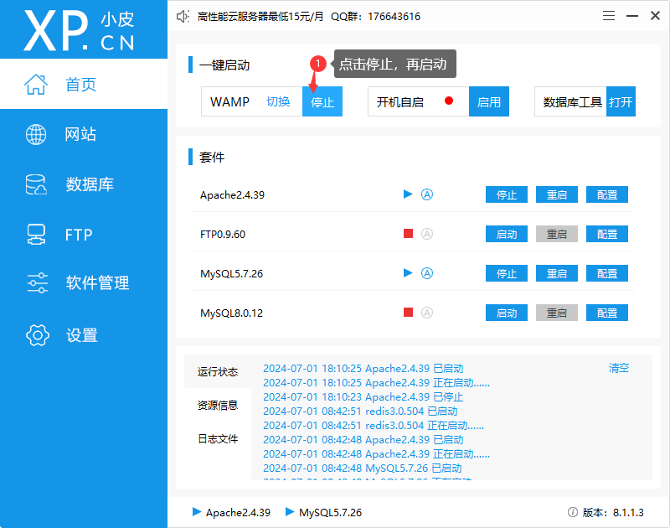Click log line 08:42:51 redis3.0.504 已启动

click(x=360, y=412)
